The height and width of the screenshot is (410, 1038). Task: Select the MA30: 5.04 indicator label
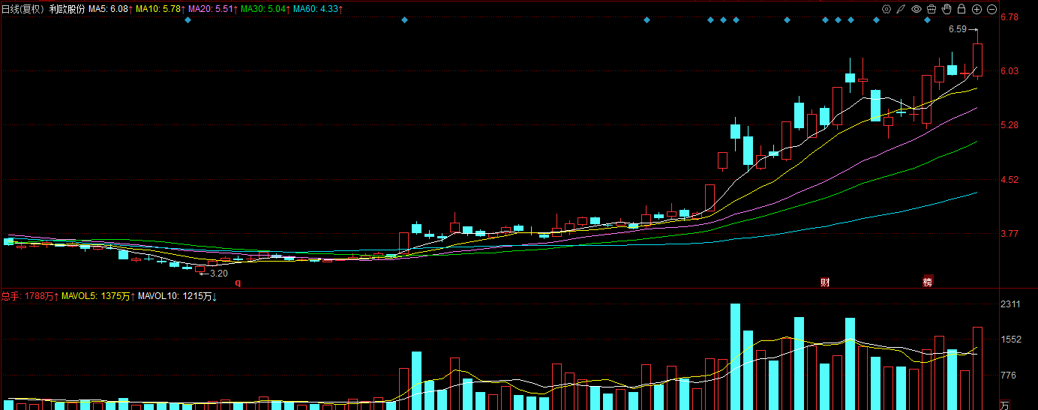click(266, 9)
